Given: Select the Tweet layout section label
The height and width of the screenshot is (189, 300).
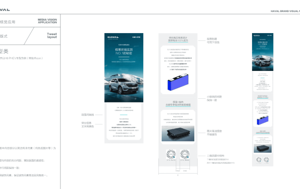Looking at the screenshot, I should (52, 36).
